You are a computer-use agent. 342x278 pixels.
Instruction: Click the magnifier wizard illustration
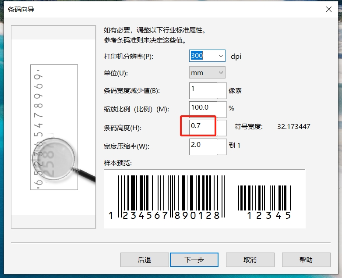tap(53, 127)
